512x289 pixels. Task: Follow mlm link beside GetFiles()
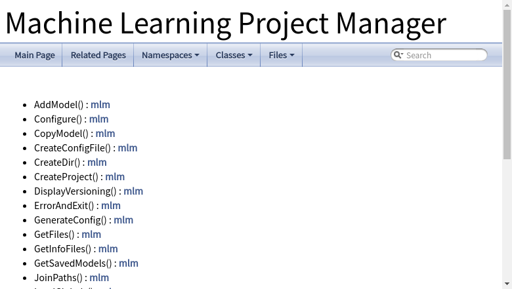pyautogui.click(x=91, y=234)
